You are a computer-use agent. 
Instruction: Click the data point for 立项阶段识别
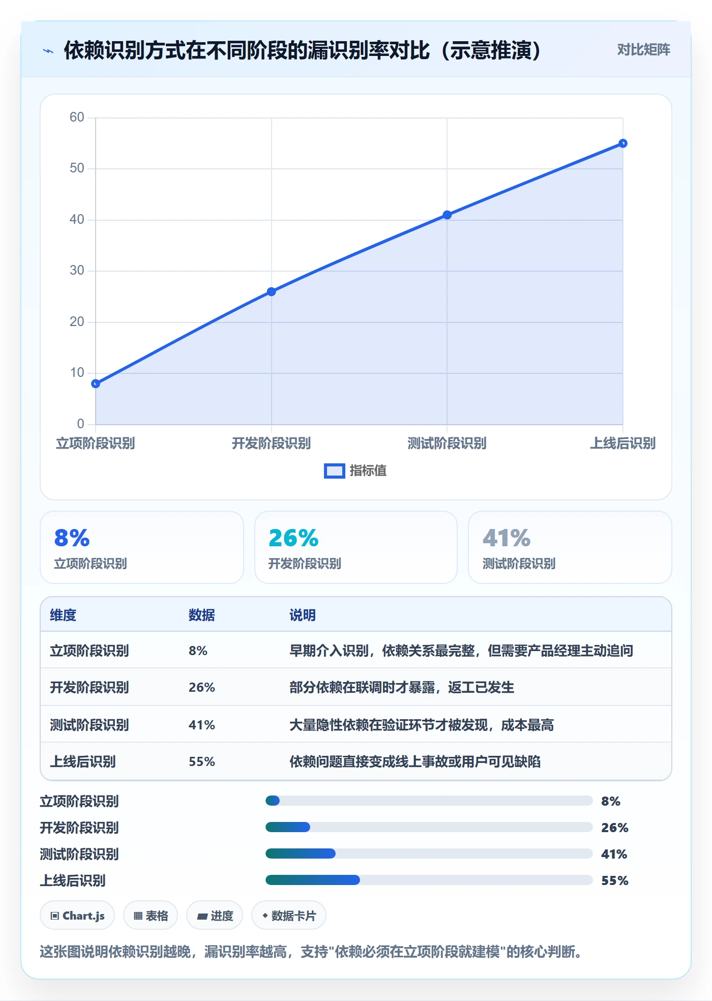(x=96, y=384)
